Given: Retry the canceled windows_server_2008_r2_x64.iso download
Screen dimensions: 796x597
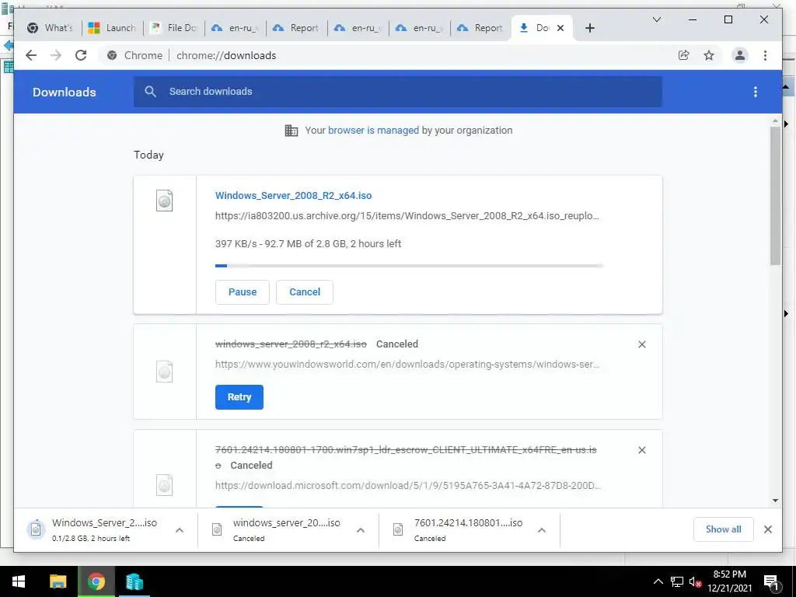Looking at the screenshot, I should [239, 397].
